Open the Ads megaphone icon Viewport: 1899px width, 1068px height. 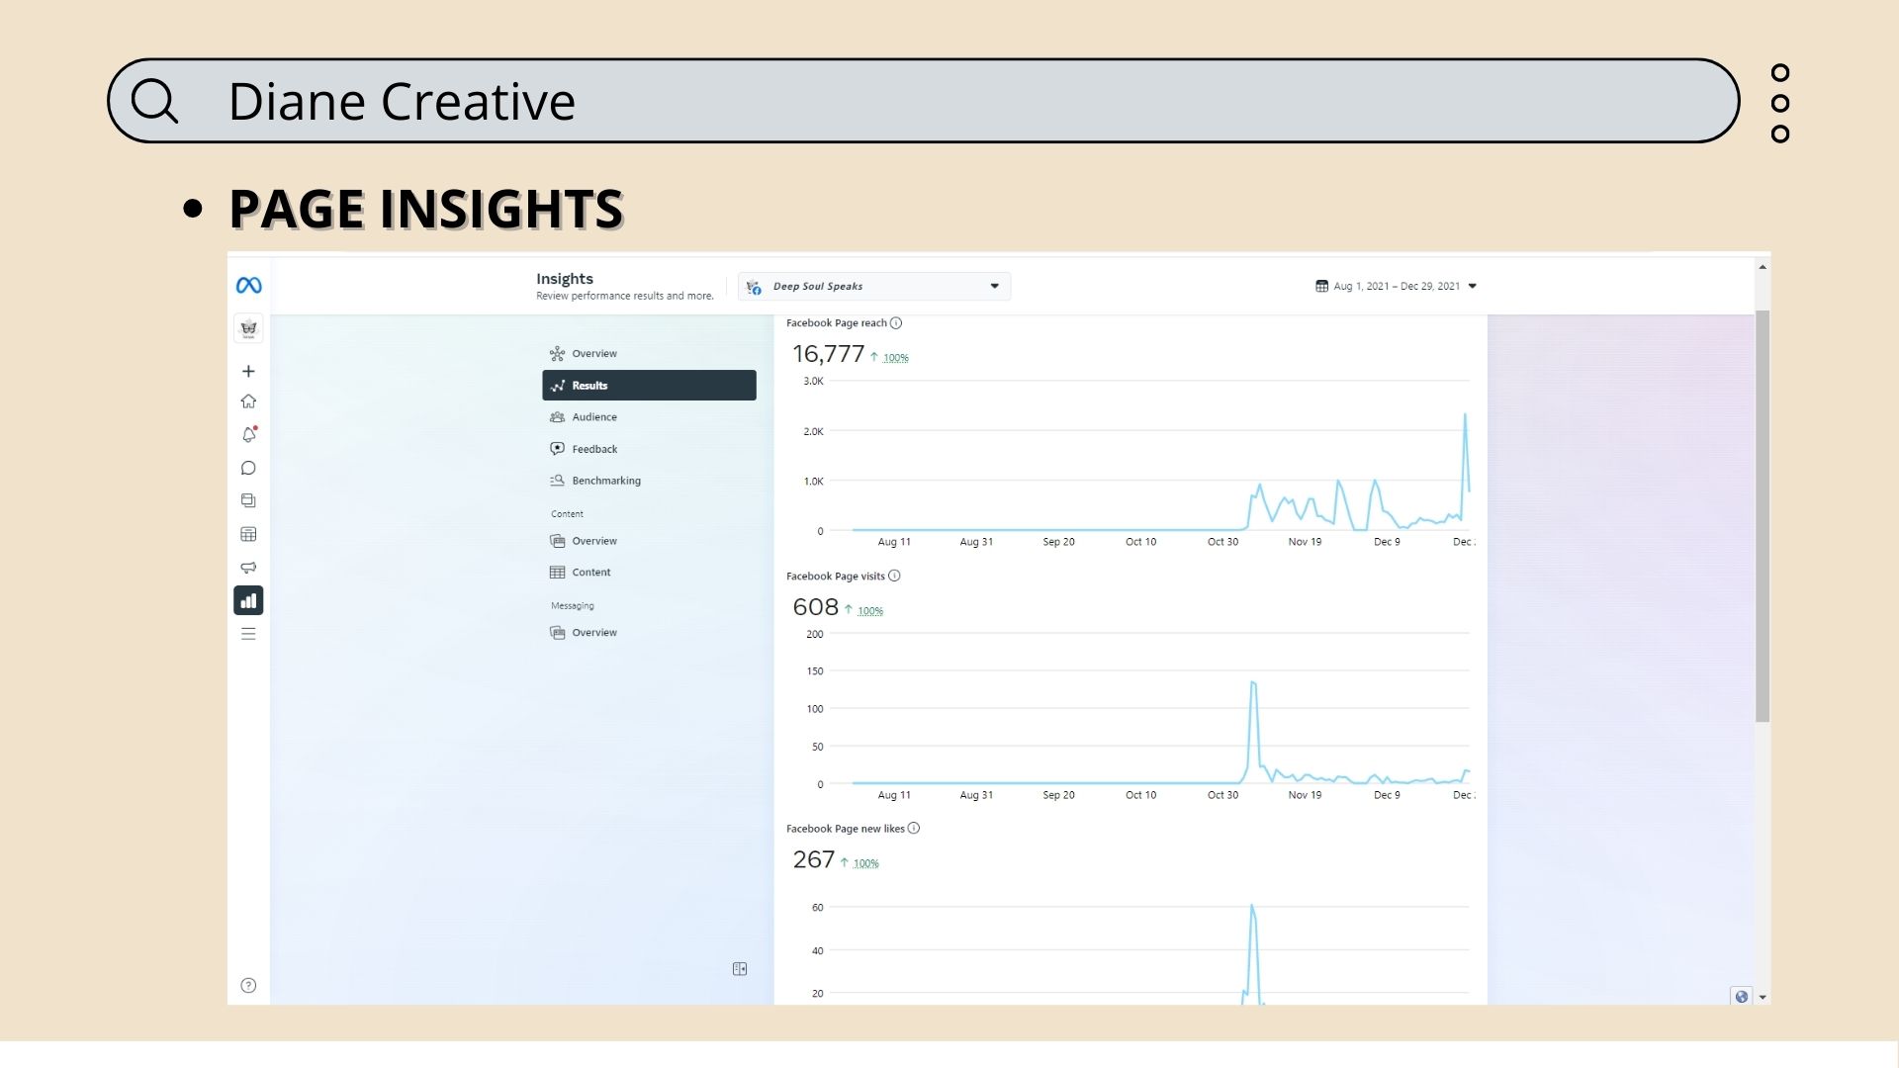pyautogui.click(x=248, y=568)
